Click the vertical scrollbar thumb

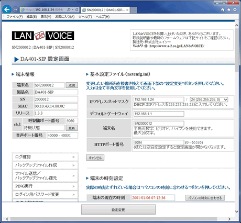(237, 50)
